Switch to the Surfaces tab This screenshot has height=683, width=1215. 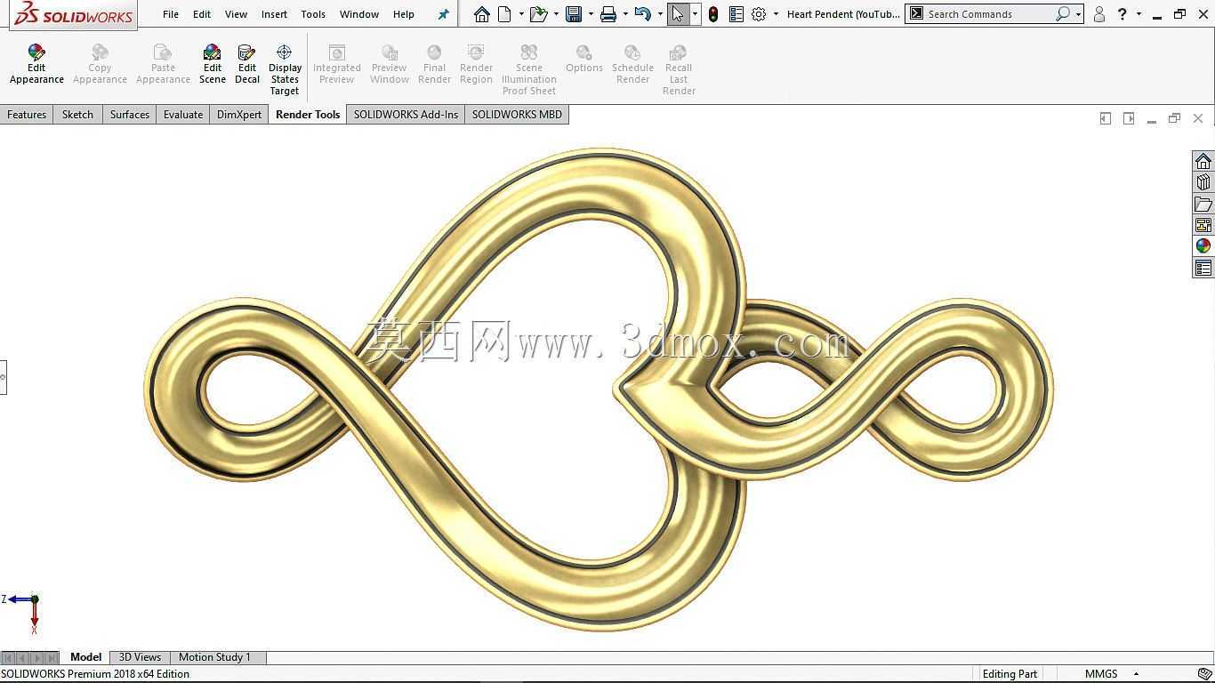coord(130,115)
